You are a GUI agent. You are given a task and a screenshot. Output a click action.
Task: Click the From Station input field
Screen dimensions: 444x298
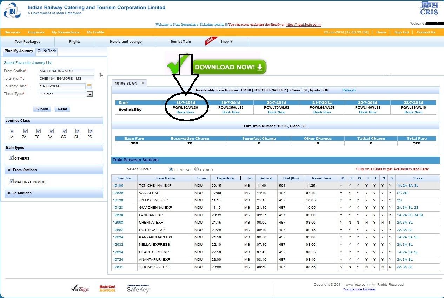67,71
